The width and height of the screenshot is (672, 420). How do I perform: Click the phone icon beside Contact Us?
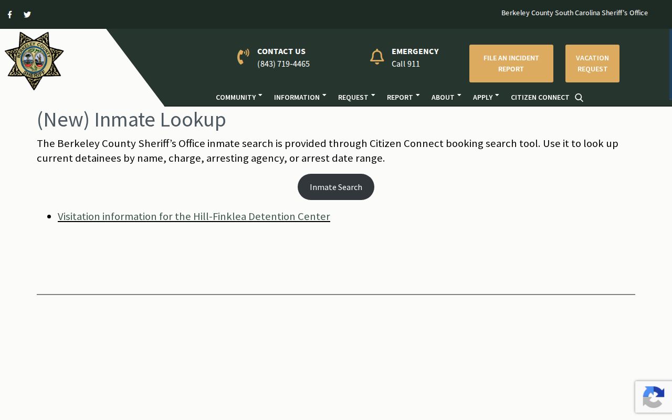pyautogui.click(x=243, y=57)
